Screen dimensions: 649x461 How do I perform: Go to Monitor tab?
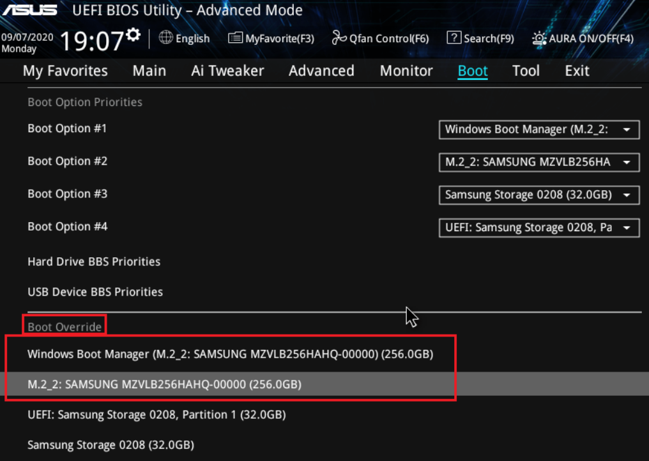406,71
